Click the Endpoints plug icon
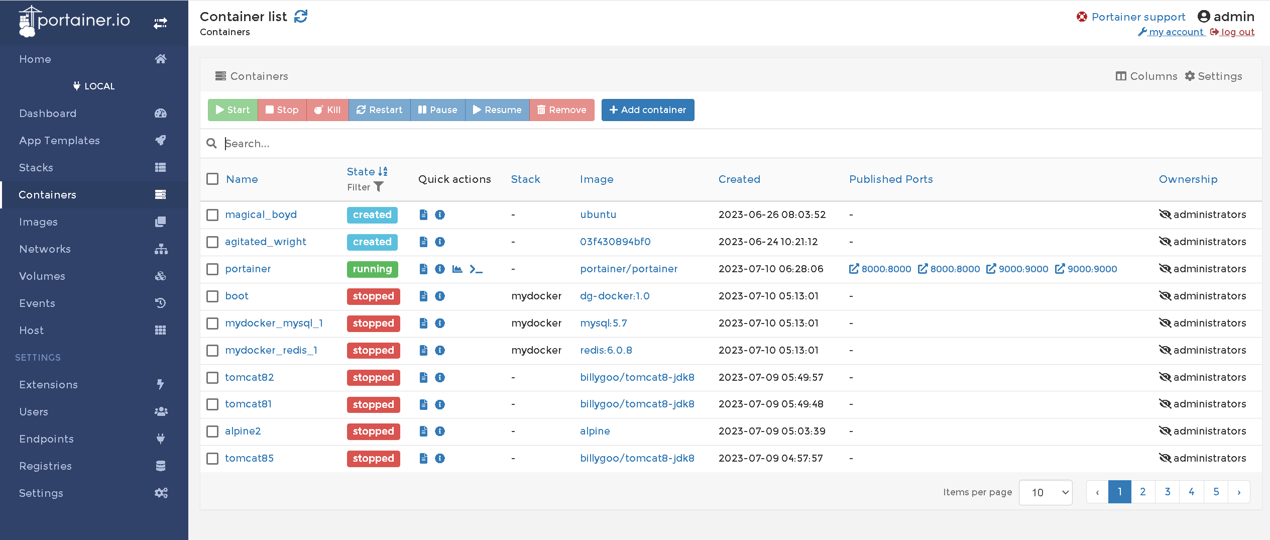The height and width of the screenshot is (540, 1270). click(161, 439)
